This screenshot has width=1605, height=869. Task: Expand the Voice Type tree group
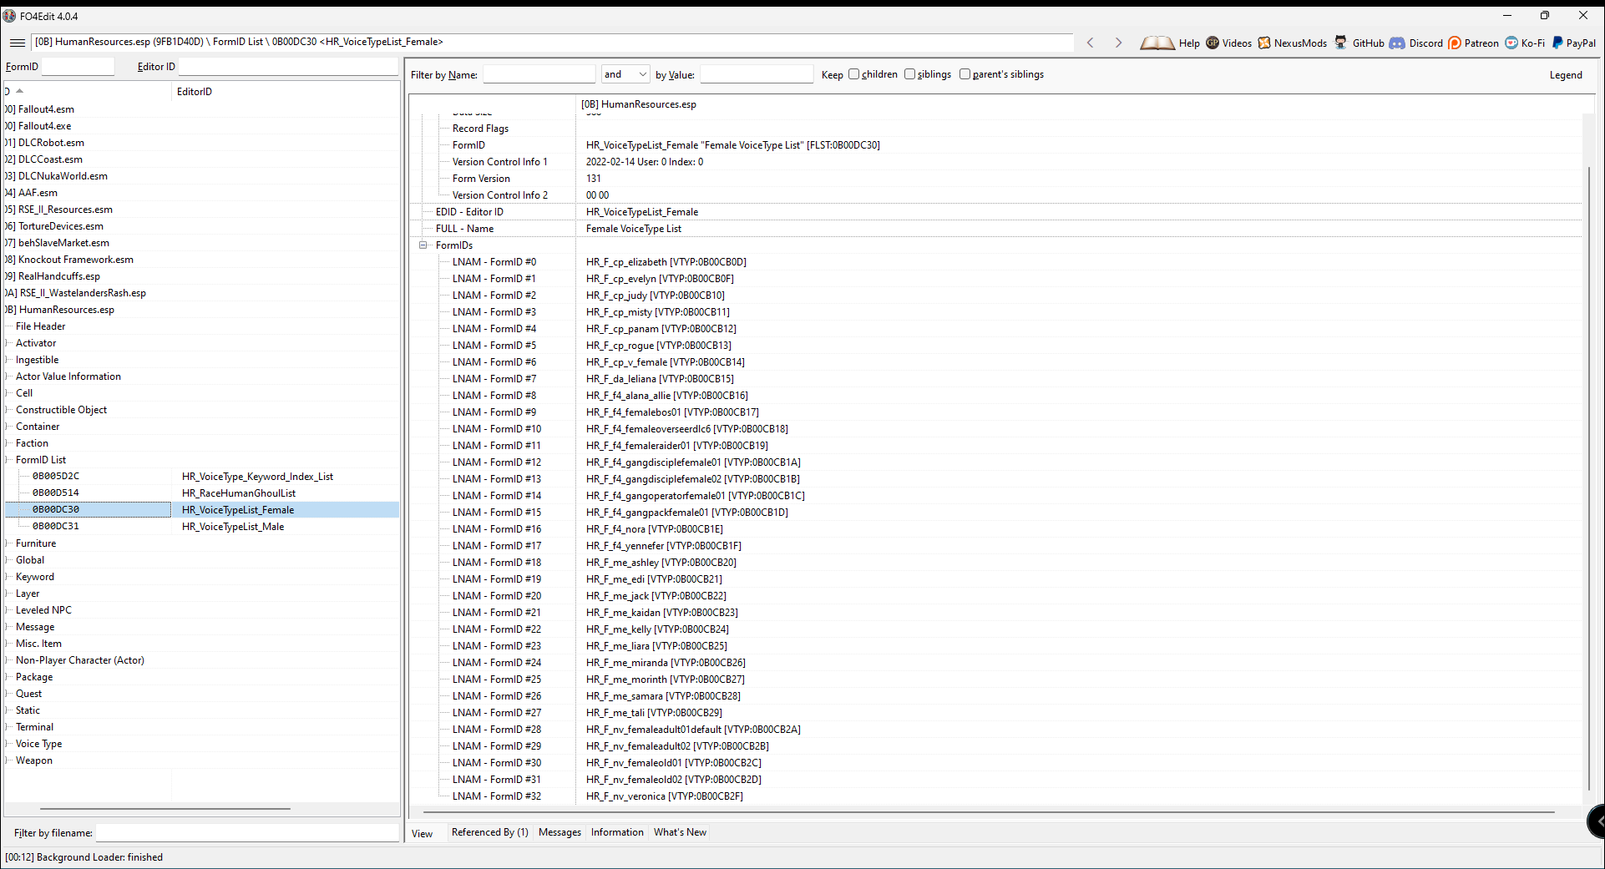[8, 744]
